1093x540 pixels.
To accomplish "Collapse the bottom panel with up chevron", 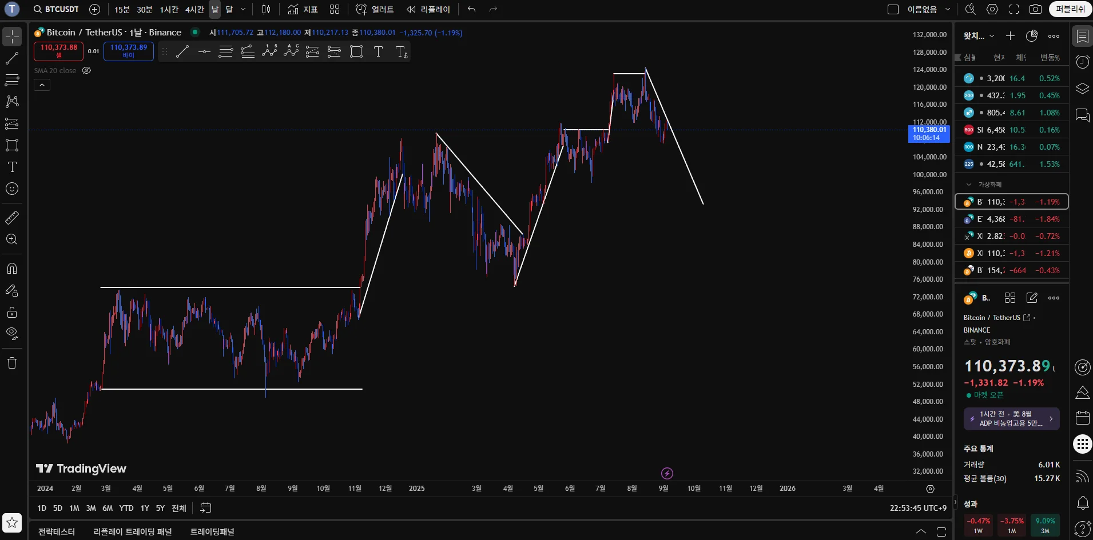I will click(921, 531).
